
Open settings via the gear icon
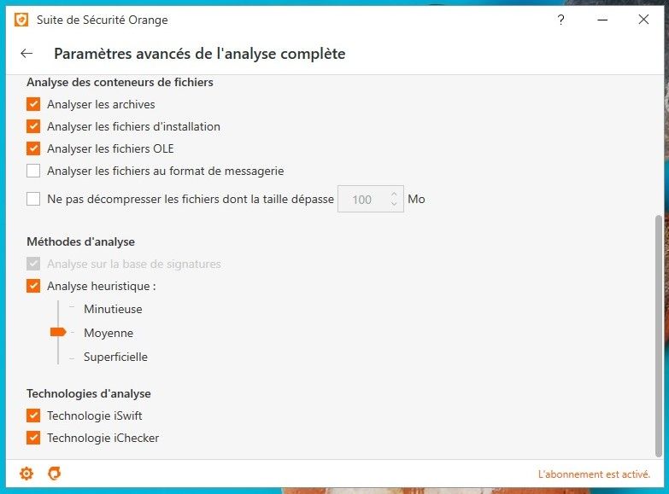(x=26, y=474)
